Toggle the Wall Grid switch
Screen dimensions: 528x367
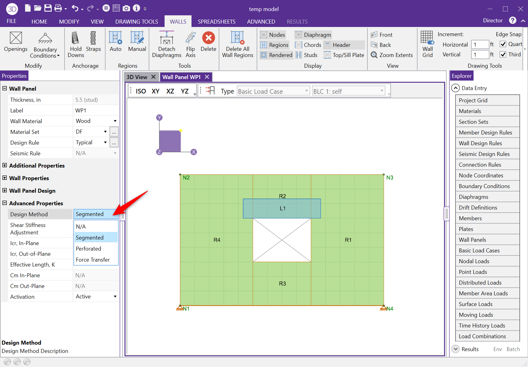(431, 43)
